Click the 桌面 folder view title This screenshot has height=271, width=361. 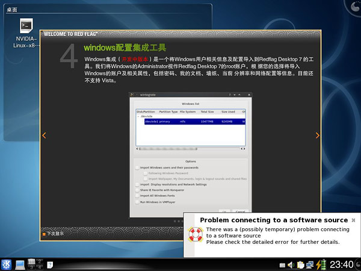pos(12,10)
